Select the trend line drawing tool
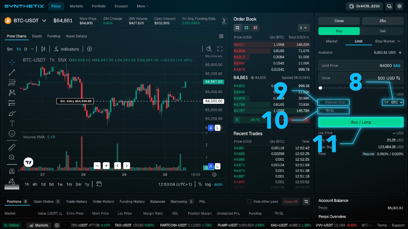The width and height of the screenshot is (408, 229). click(12, 72)
